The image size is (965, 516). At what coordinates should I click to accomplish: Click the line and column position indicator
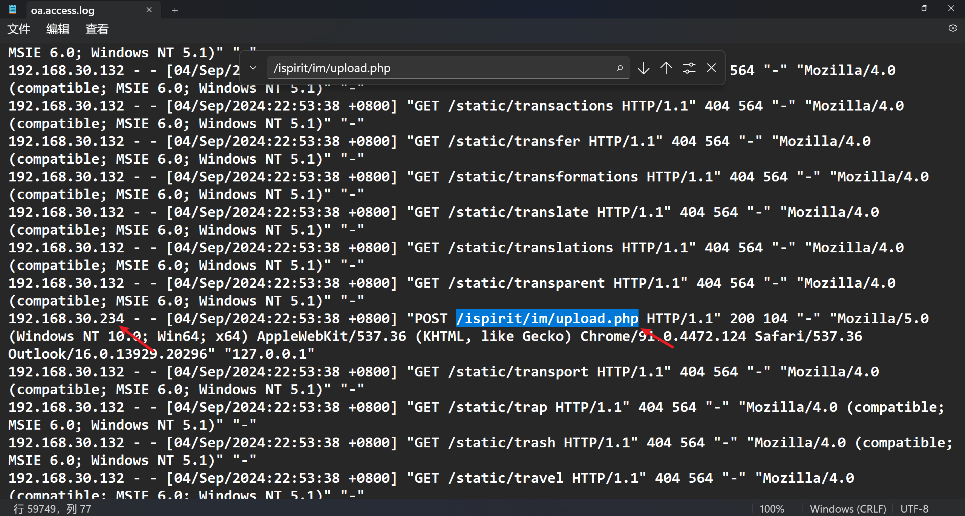(53, 509)
